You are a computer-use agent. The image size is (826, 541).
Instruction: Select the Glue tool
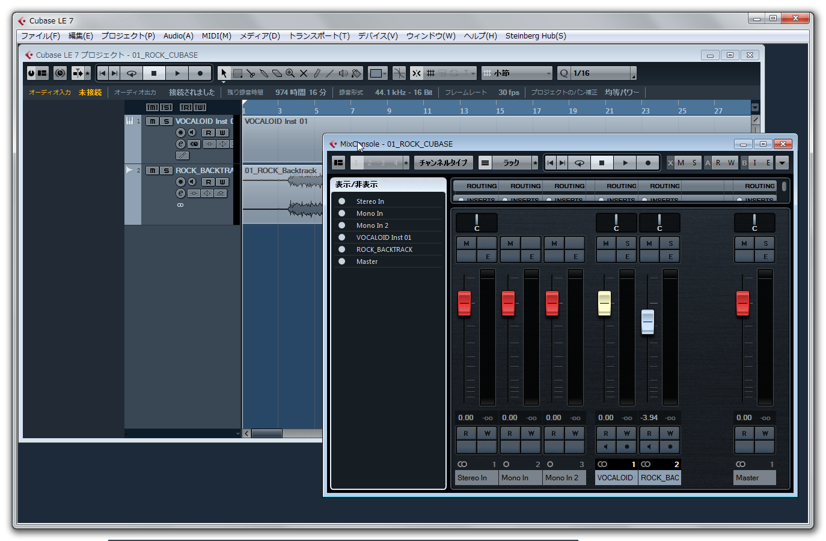(264, 73)
